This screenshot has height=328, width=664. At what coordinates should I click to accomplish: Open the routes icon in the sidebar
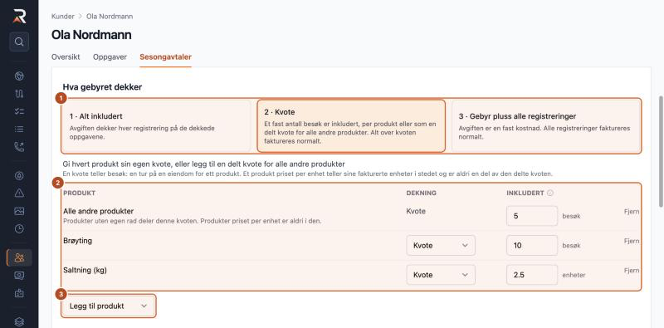19,94
